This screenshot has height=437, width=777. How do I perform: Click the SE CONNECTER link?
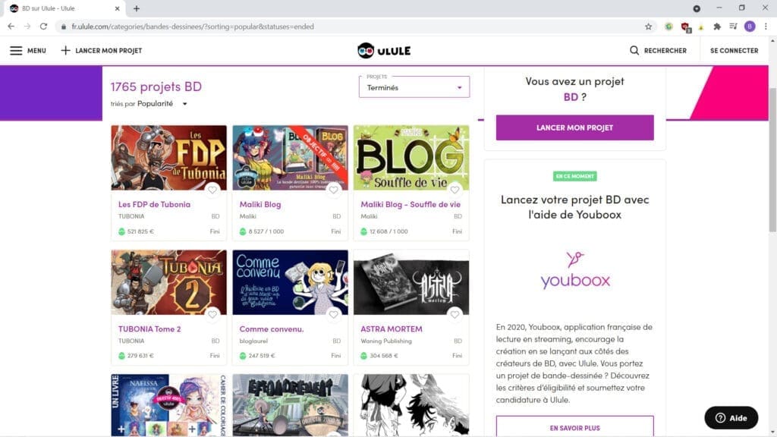pos(734,51)
